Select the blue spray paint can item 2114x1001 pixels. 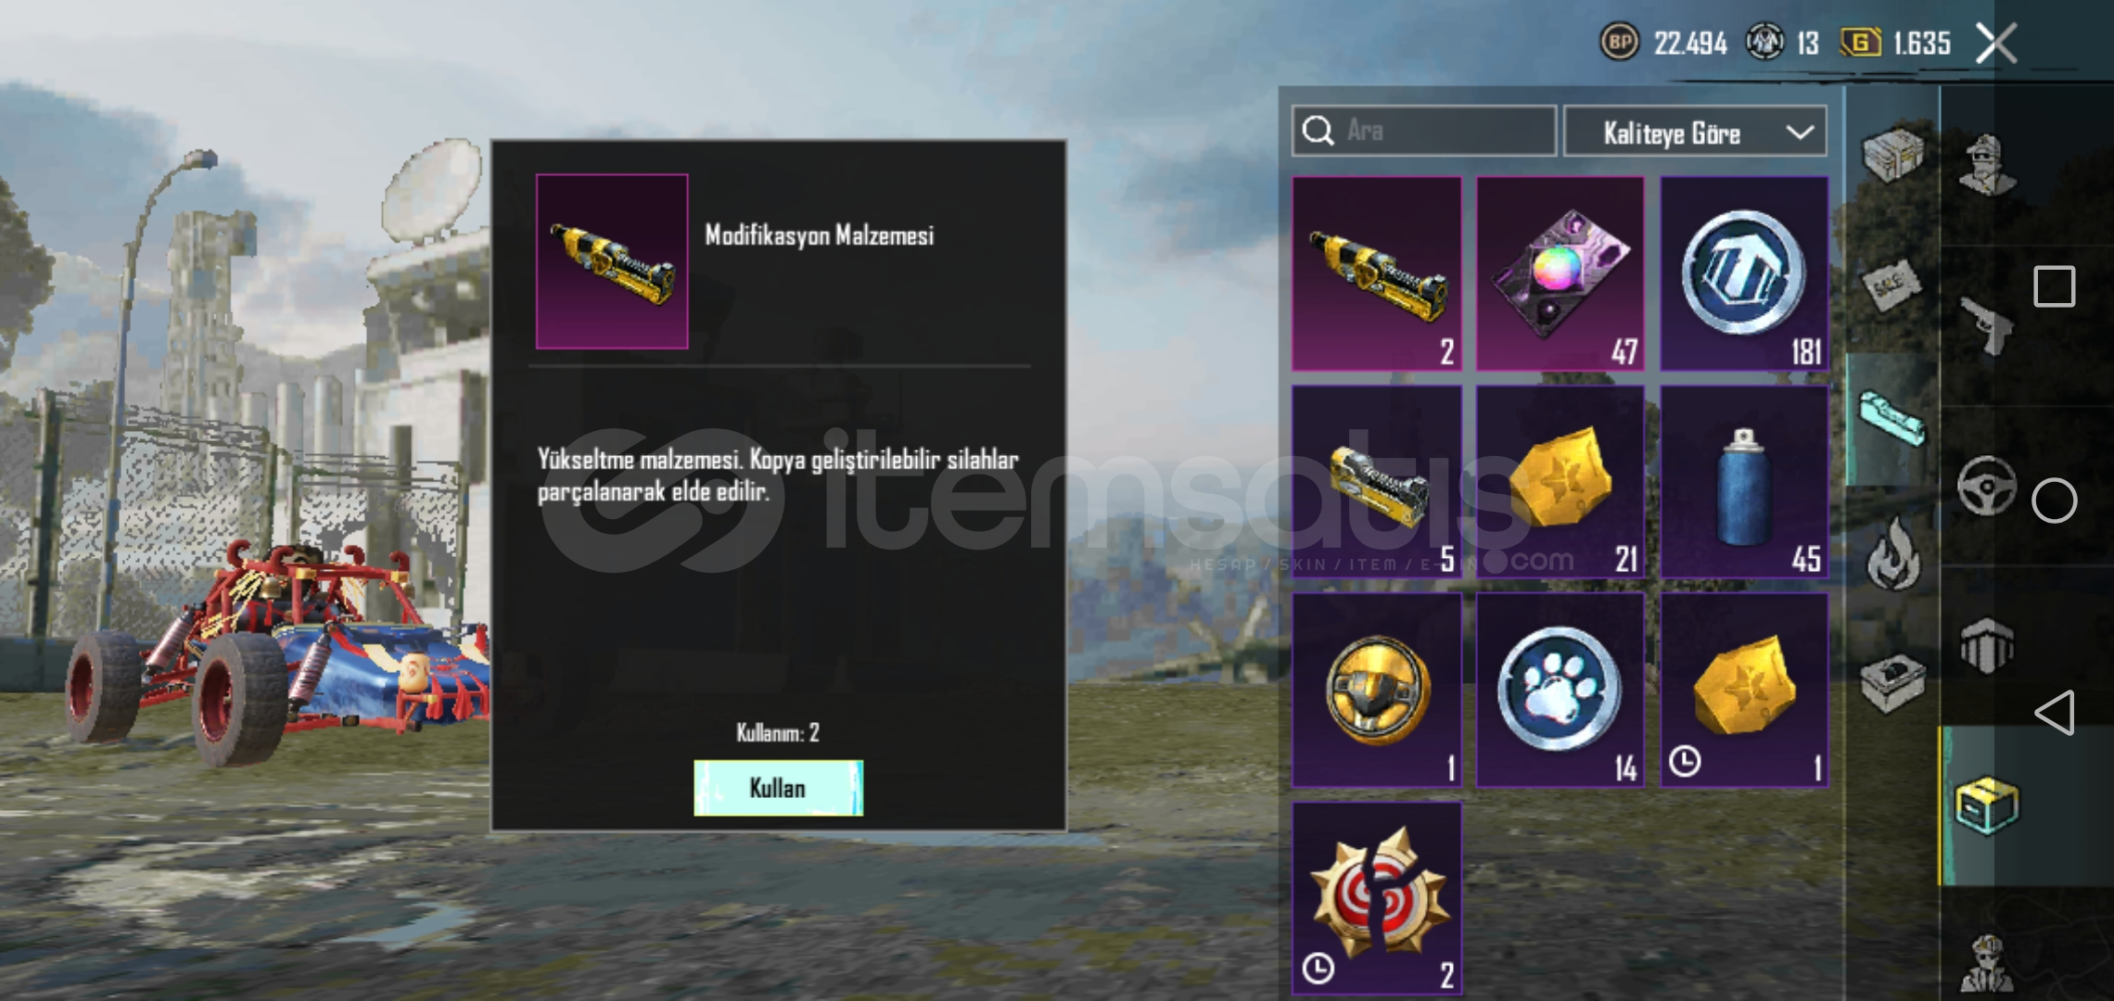[1744, 482]
